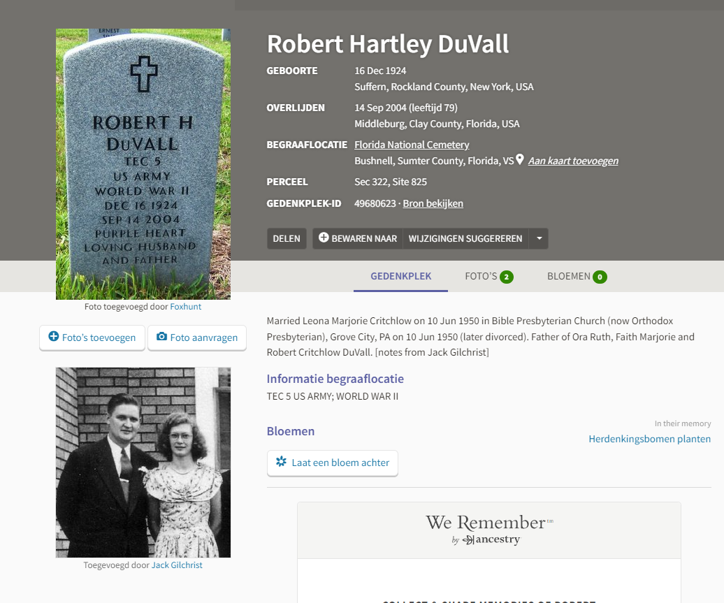Click the map pin icon next to VS
This screenshot has width=724, height=603.
pos(520,159)
